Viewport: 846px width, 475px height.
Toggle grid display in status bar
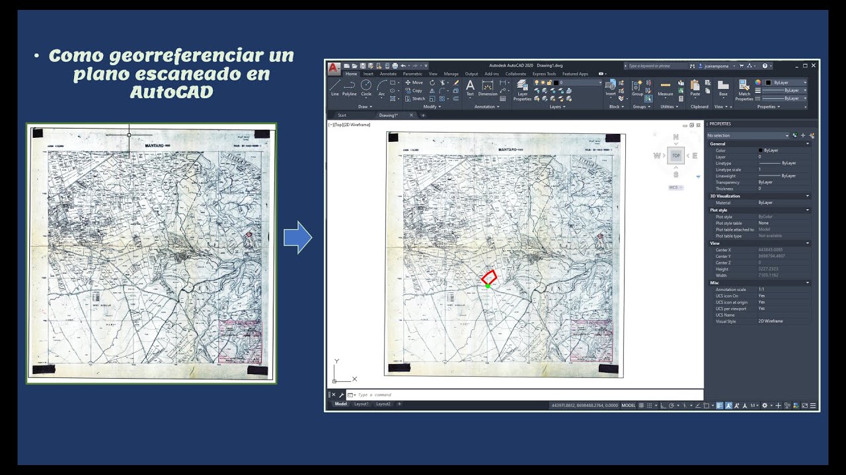coord(642,405)
